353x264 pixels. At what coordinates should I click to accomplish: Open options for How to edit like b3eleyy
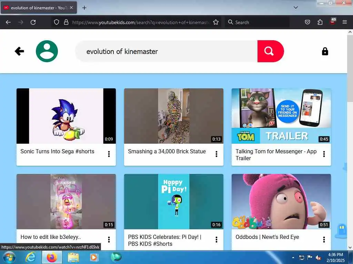[x=109, y=240]
